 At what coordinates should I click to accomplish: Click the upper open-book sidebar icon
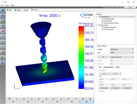click(3, 37)
